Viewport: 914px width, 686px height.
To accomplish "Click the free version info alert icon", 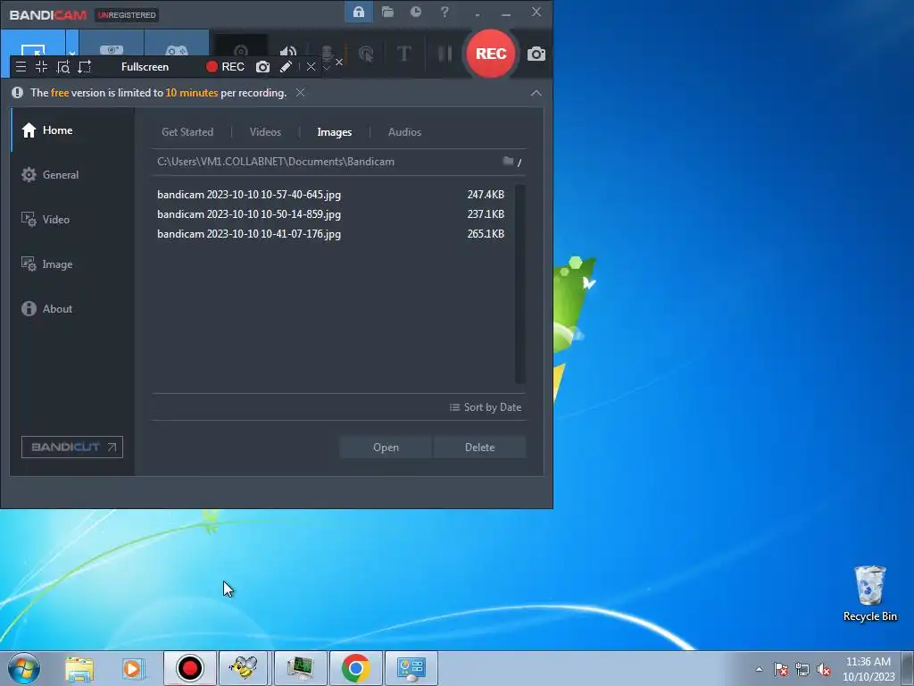I will (18, 92).
